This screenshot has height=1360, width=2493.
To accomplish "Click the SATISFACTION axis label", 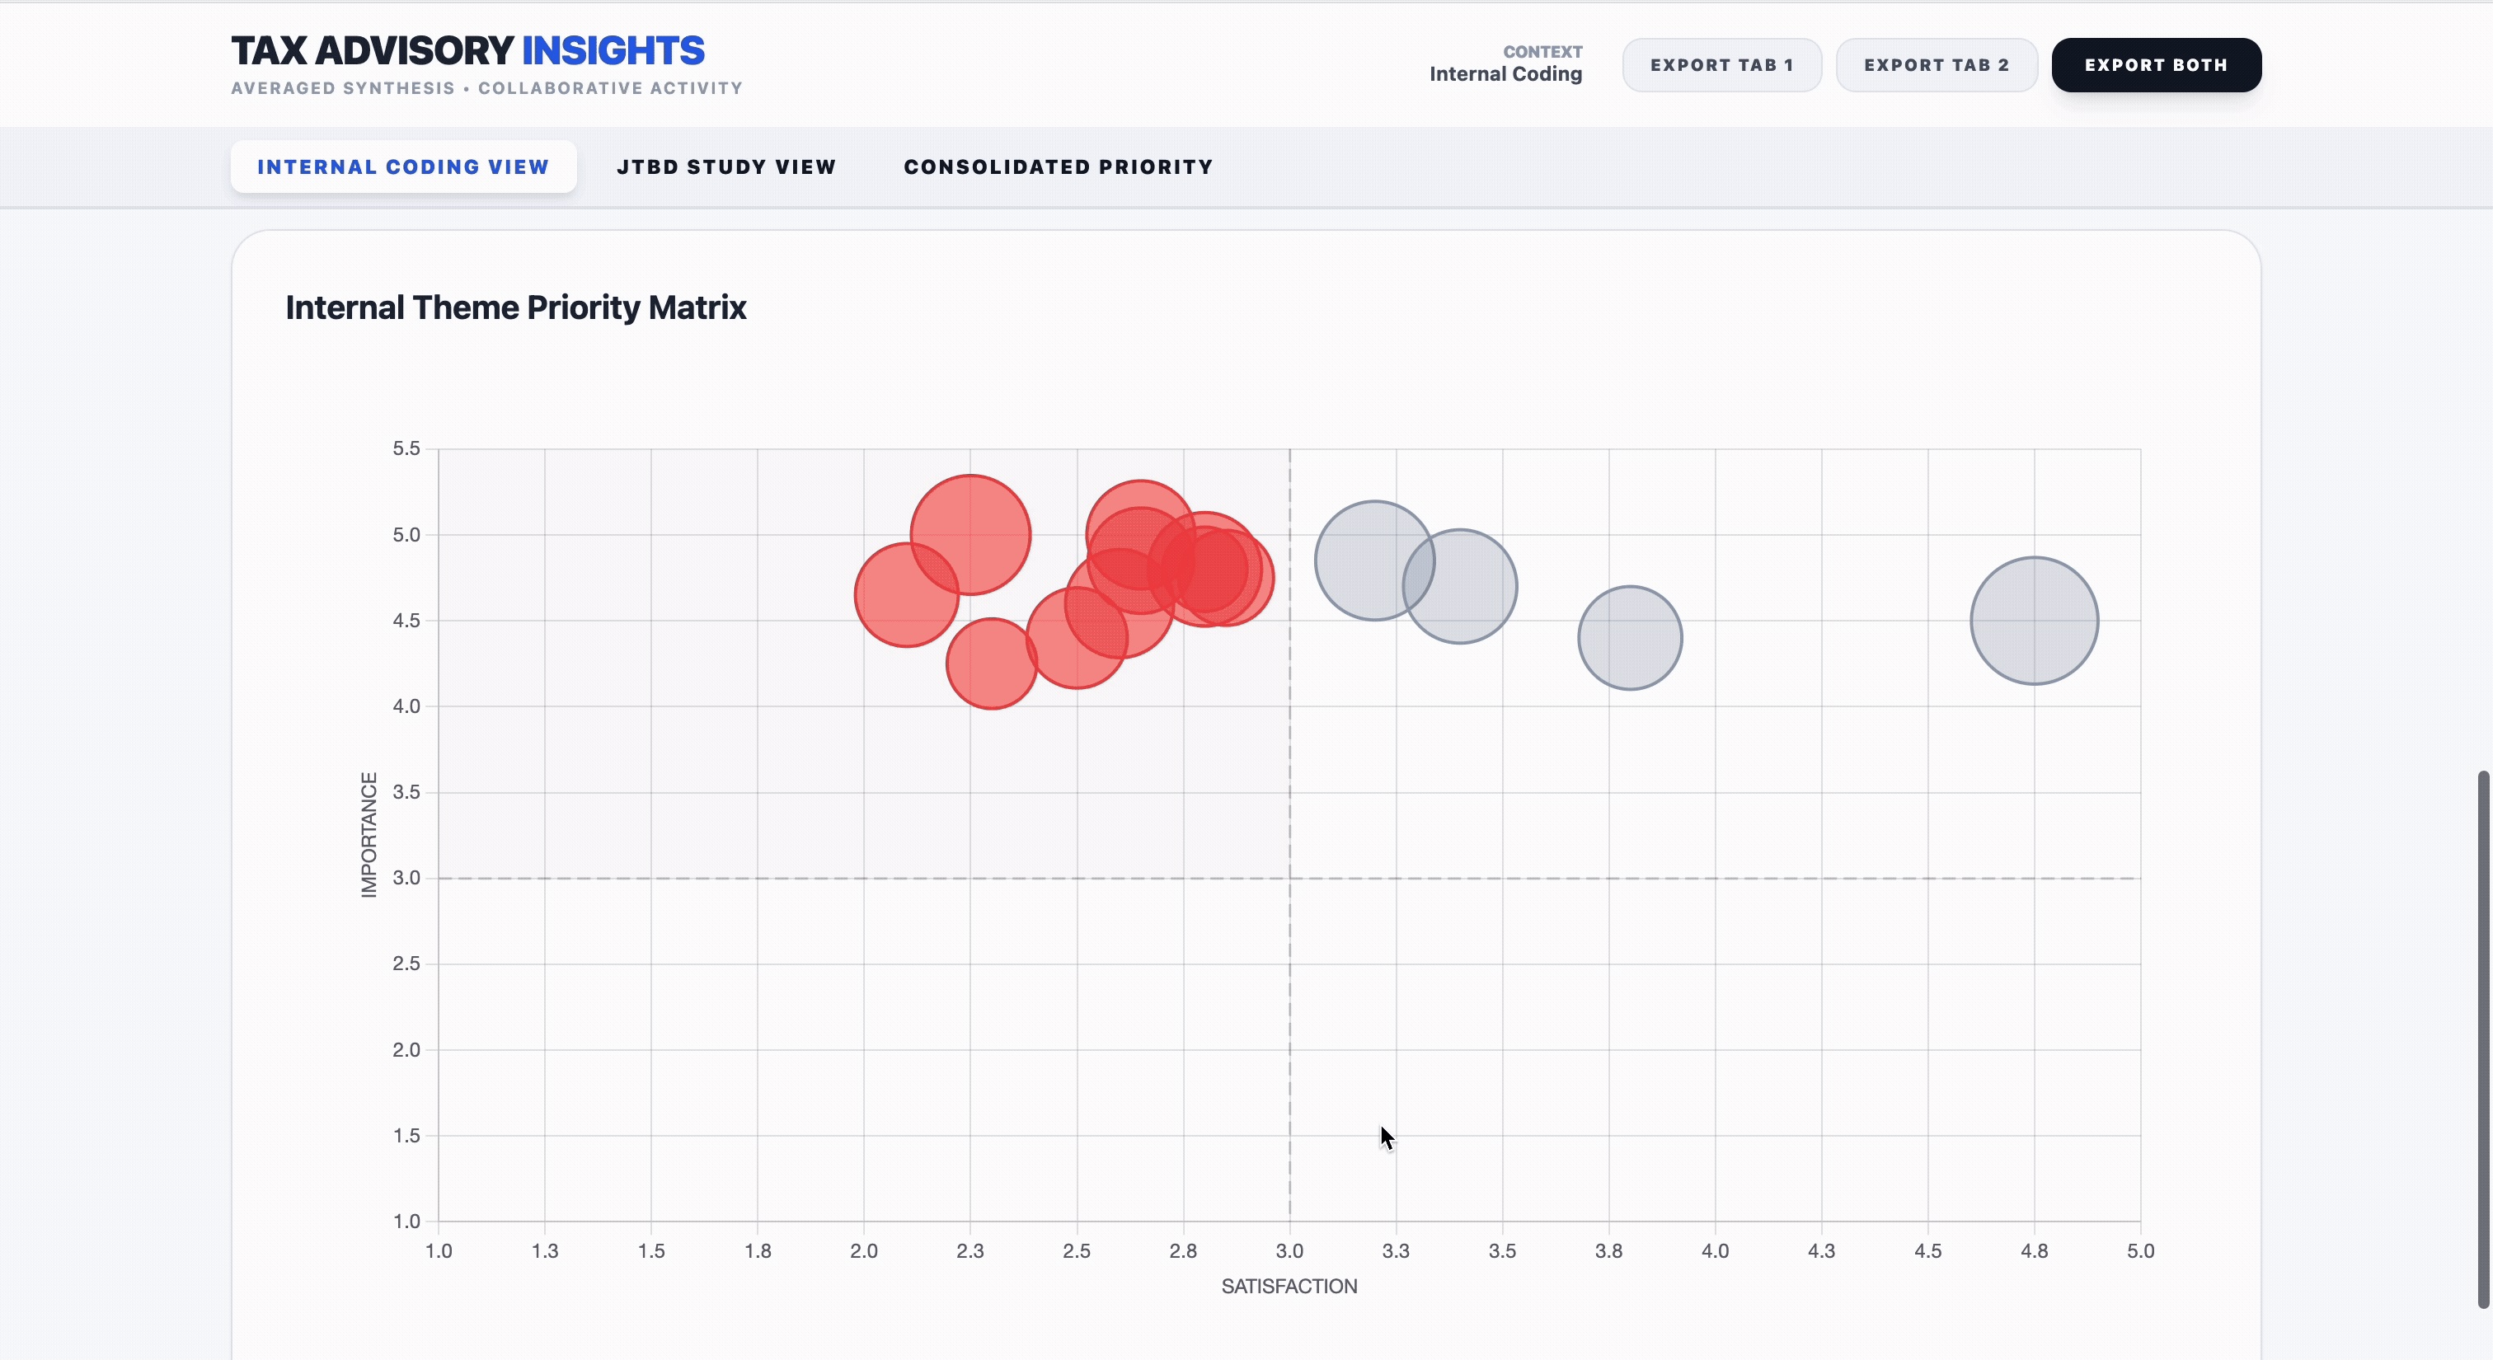I will click(x=1289, y=1287).
